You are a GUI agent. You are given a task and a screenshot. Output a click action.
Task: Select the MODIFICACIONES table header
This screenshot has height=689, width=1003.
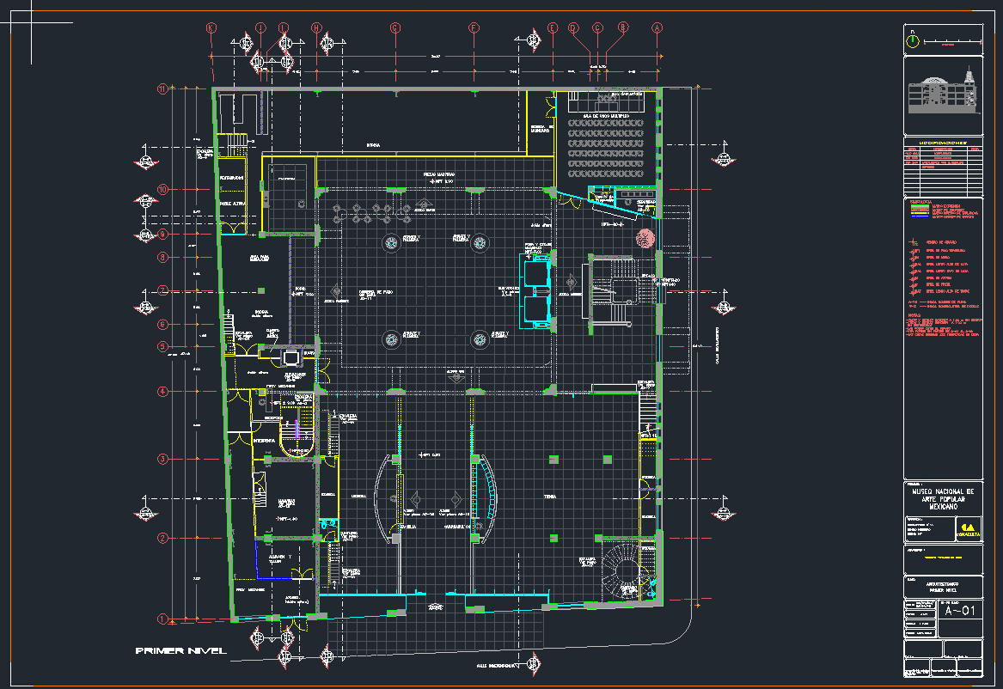tap(943, 142)
